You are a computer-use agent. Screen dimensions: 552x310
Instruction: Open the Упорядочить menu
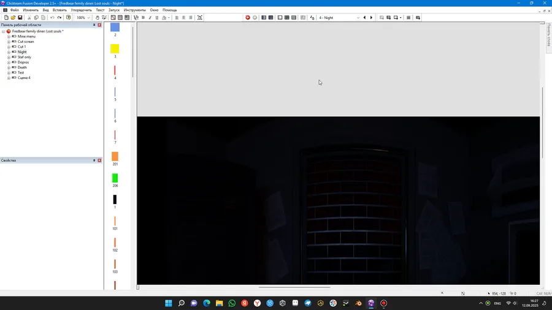[x=81, y=10]
